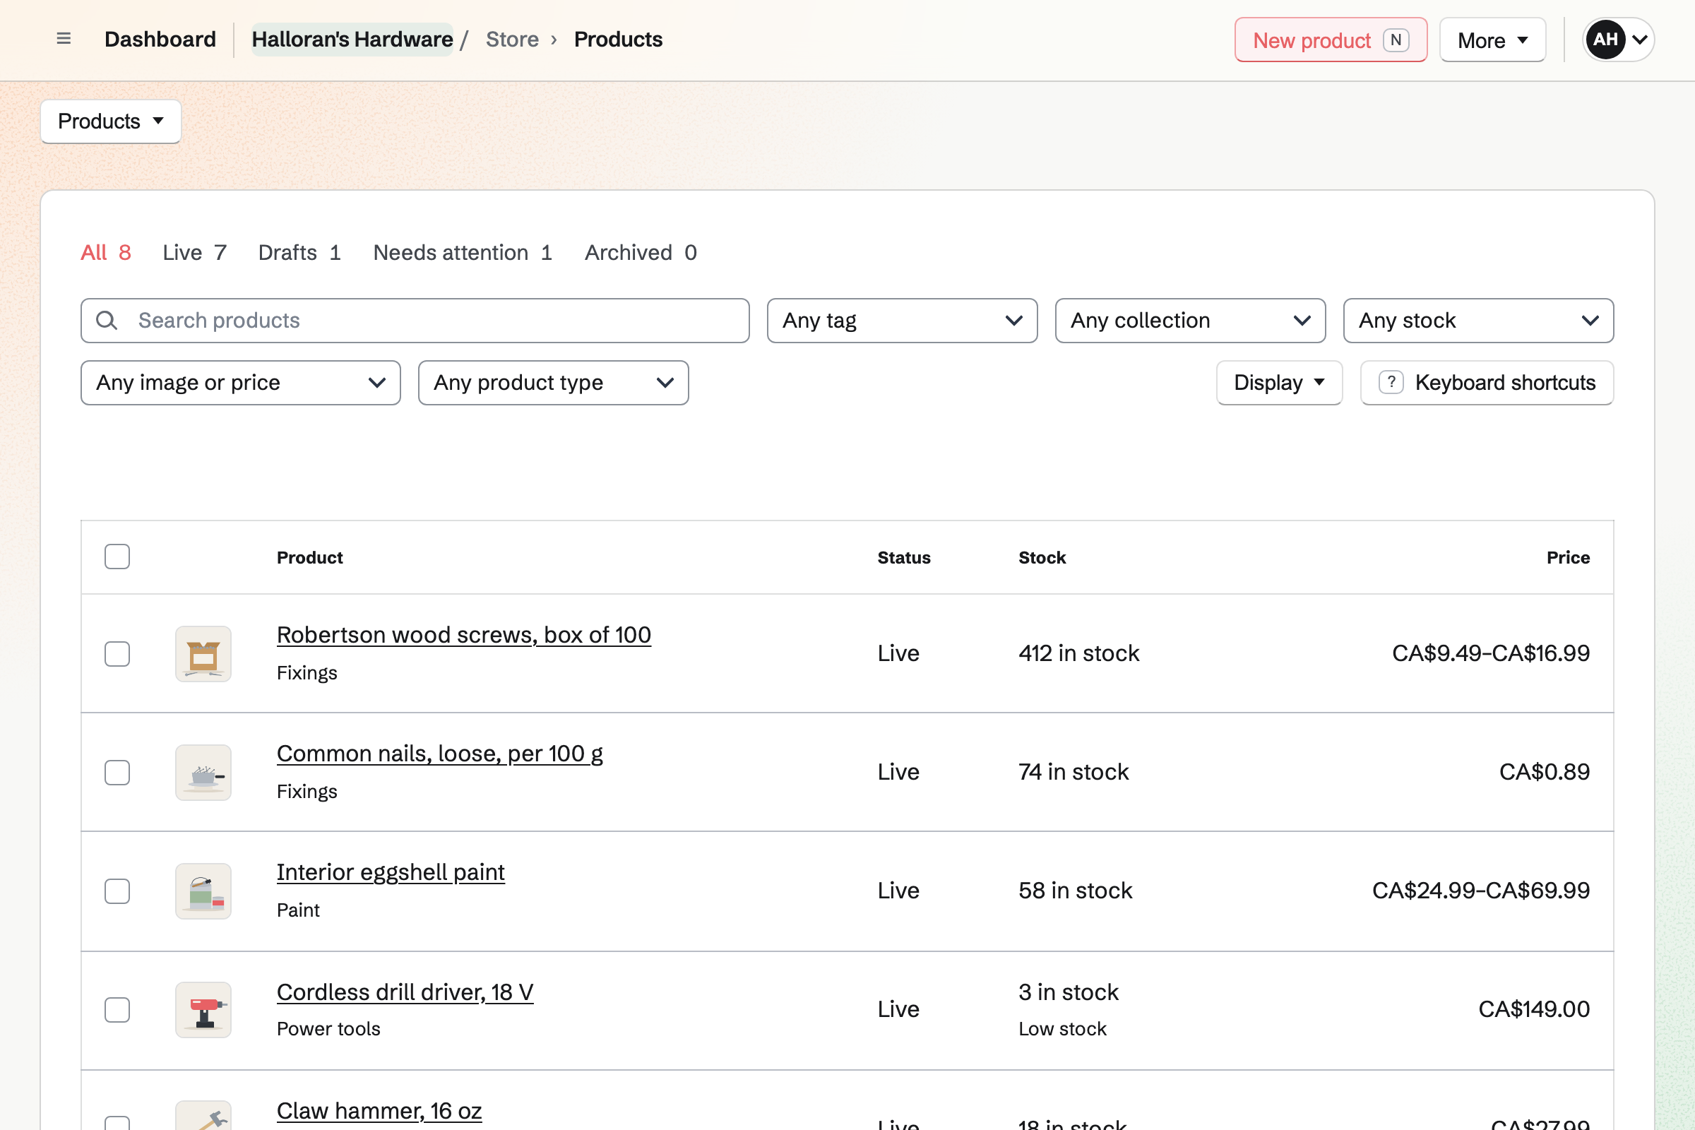Click the AH account avatar
This screenshot has width=1695, height=1130.
click(x=1605, y=39)
